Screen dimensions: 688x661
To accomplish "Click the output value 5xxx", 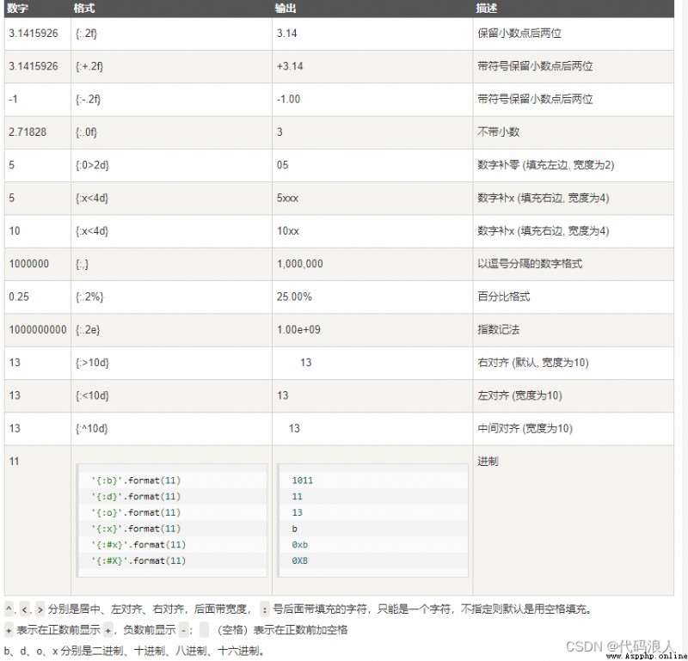I will (287, 198).
